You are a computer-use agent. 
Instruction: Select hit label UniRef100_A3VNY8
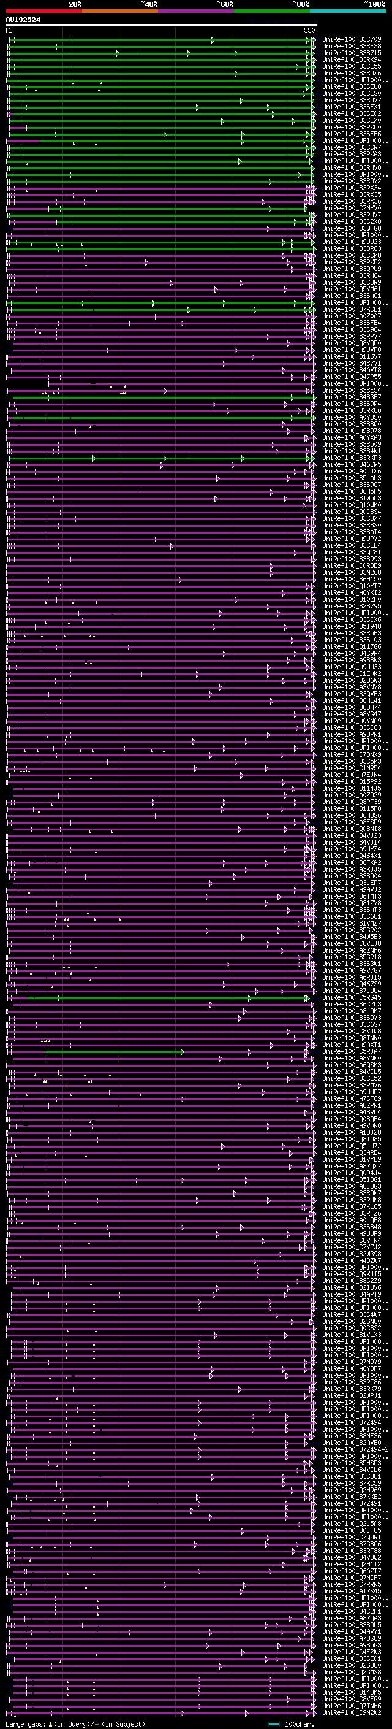352,688
